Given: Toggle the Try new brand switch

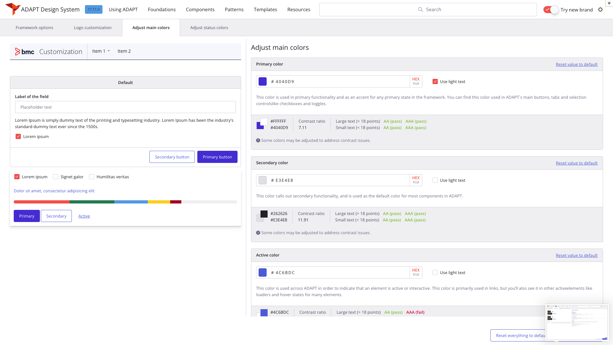Looking at the screenshot, I should [x=551, y=10].
